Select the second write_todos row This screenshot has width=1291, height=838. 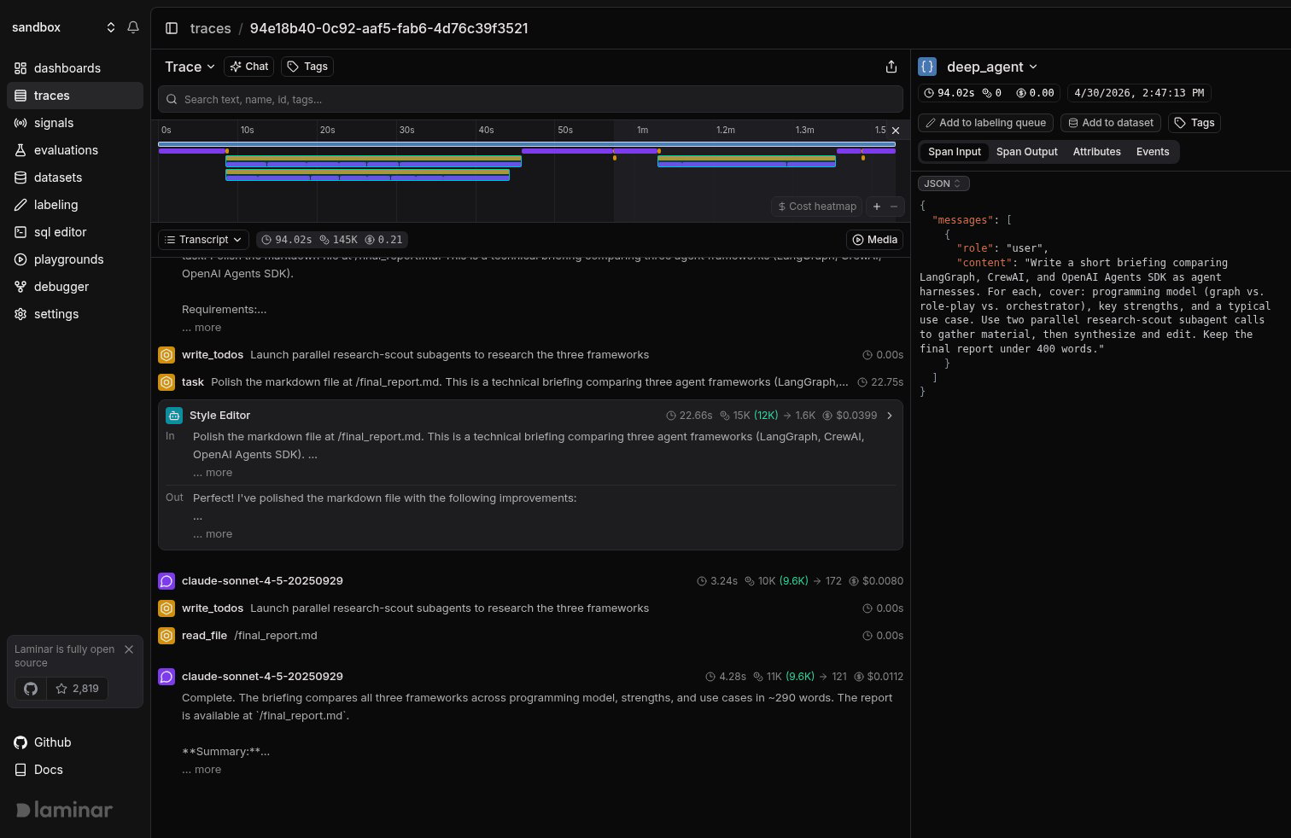[530, 608]
